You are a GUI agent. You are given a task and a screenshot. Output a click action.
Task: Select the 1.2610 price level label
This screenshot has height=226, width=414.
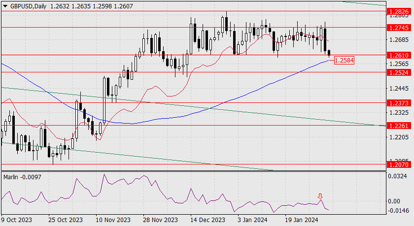coord(399,55)
